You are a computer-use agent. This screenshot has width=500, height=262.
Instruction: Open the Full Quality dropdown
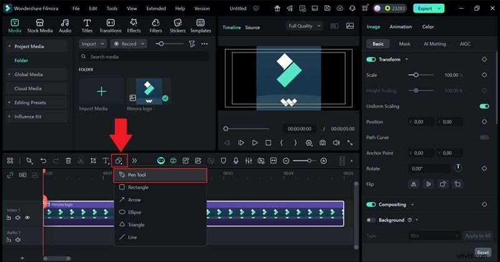point(304,26)
